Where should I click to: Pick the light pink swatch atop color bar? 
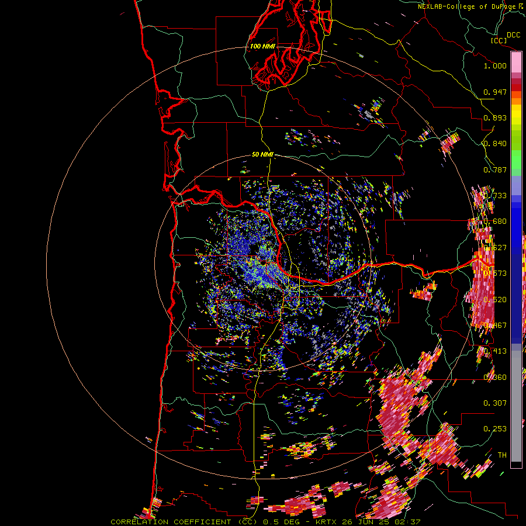tap(516, 62)
